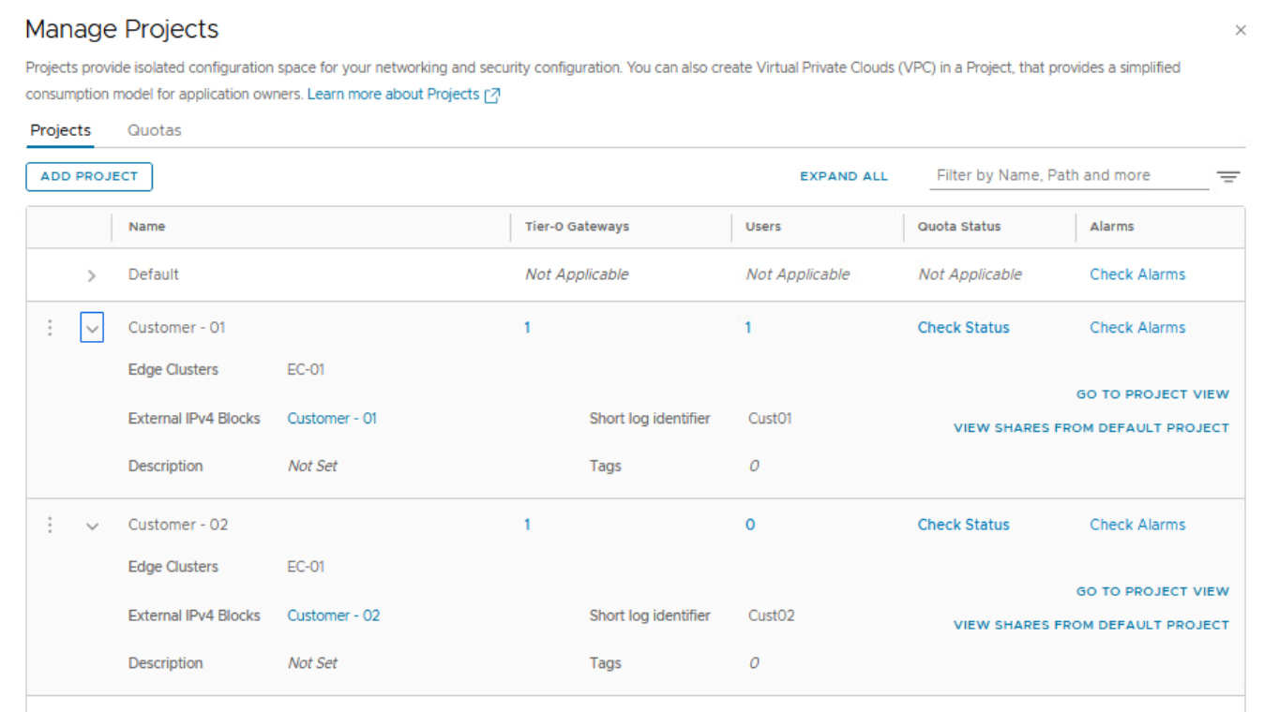Screen dimensions: 1264x712
Task: Check Alarms for the Default project
Action: pyautogui.click(x=1136, y=274)
